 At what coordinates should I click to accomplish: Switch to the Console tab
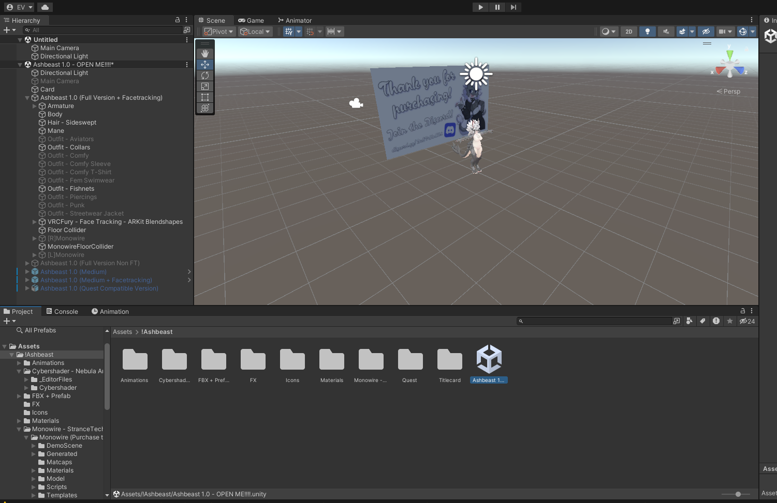62,311
